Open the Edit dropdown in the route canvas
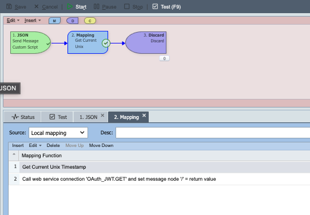 point(13,21)
